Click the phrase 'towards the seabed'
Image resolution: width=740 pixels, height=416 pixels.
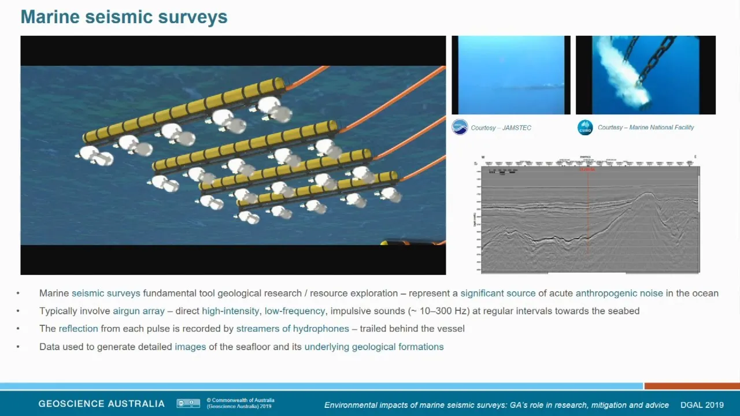(597, 311)
